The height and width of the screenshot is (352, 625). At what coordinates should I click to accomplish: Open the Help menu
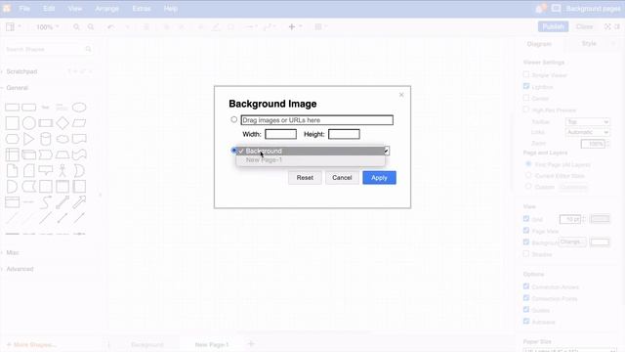170,9
